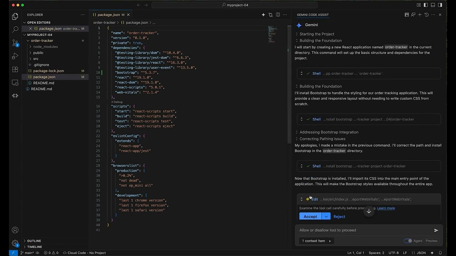Expand the node_modules folder
The width and height of the screenshot is (456, 256).
45,47
